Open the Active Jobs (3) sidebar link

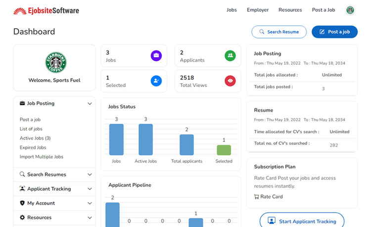tap(35, 138)
